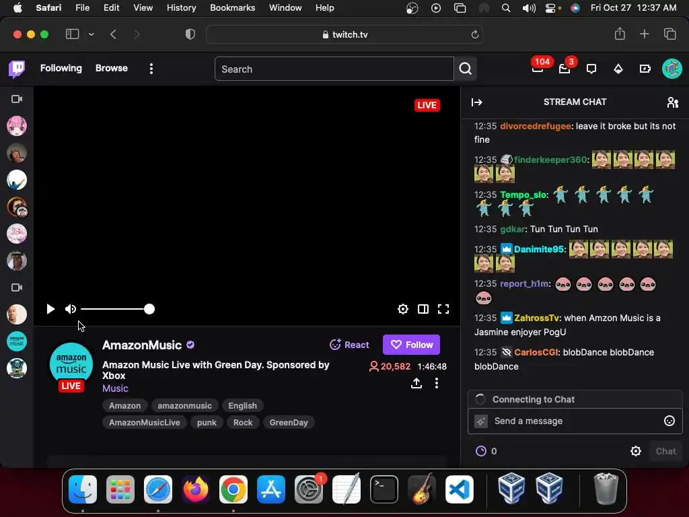Open Whispers speech bubble icon
Screen dimensions: 689x517
tap(591, 69)
